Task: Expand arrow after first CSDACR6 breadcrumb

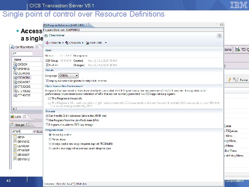Action: click(x=63, y=43)
